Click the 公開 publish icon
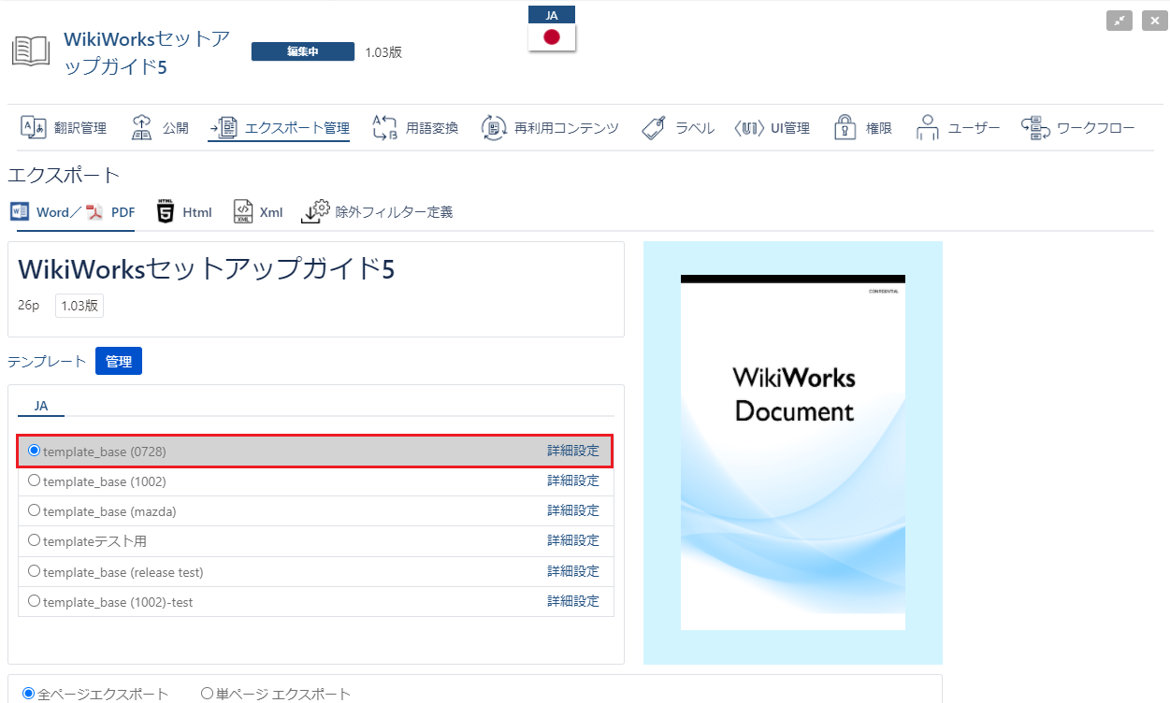1170x703 pixels. point(141,128)
